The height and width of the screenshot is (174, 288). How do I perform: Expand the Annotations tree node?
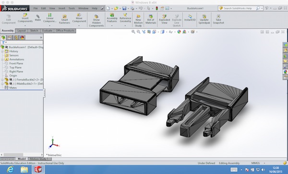point(2,59)
